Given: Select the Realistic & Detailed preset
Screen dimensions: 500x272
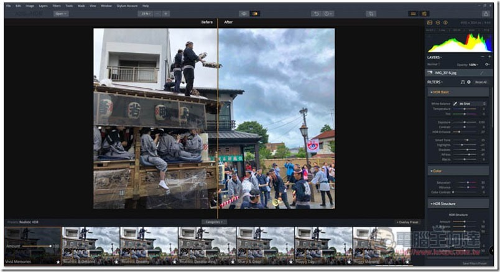Looking at the screenshot, I should [91, 246].
